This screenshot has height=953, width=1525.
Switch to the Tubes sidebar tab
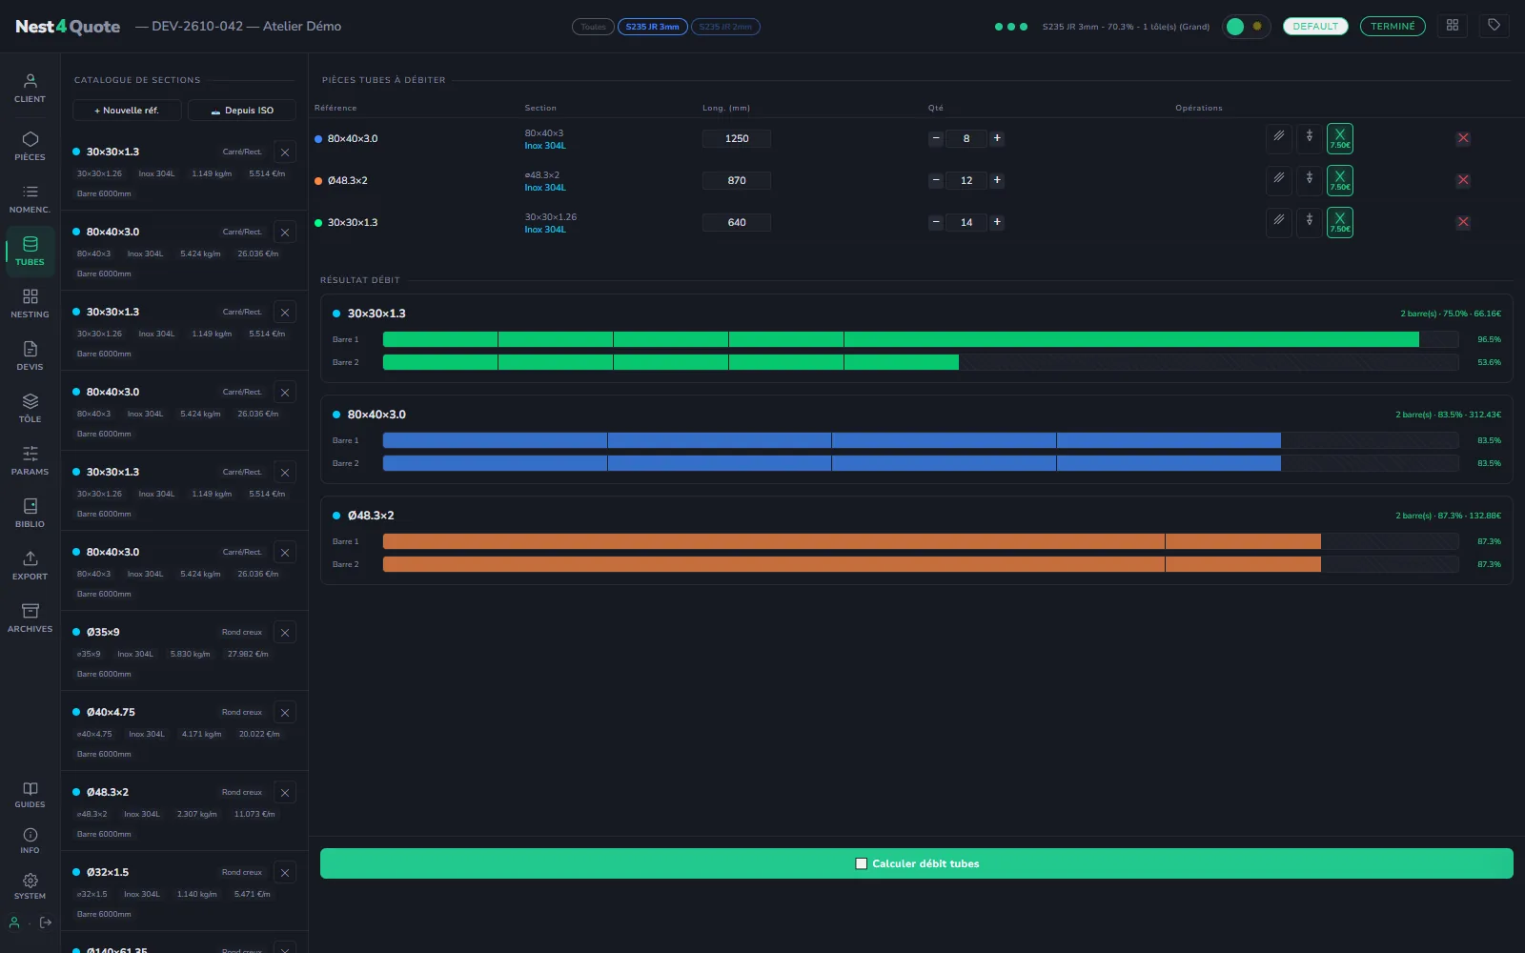(x=30, y=251)
